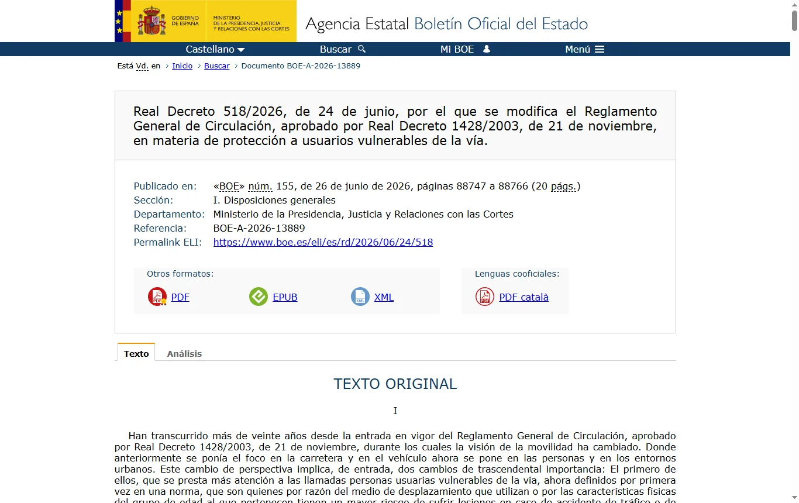Open Mi BOE in the navigation bar
The height and width of the screenshot is (503, 799).
tap(457, 49)
